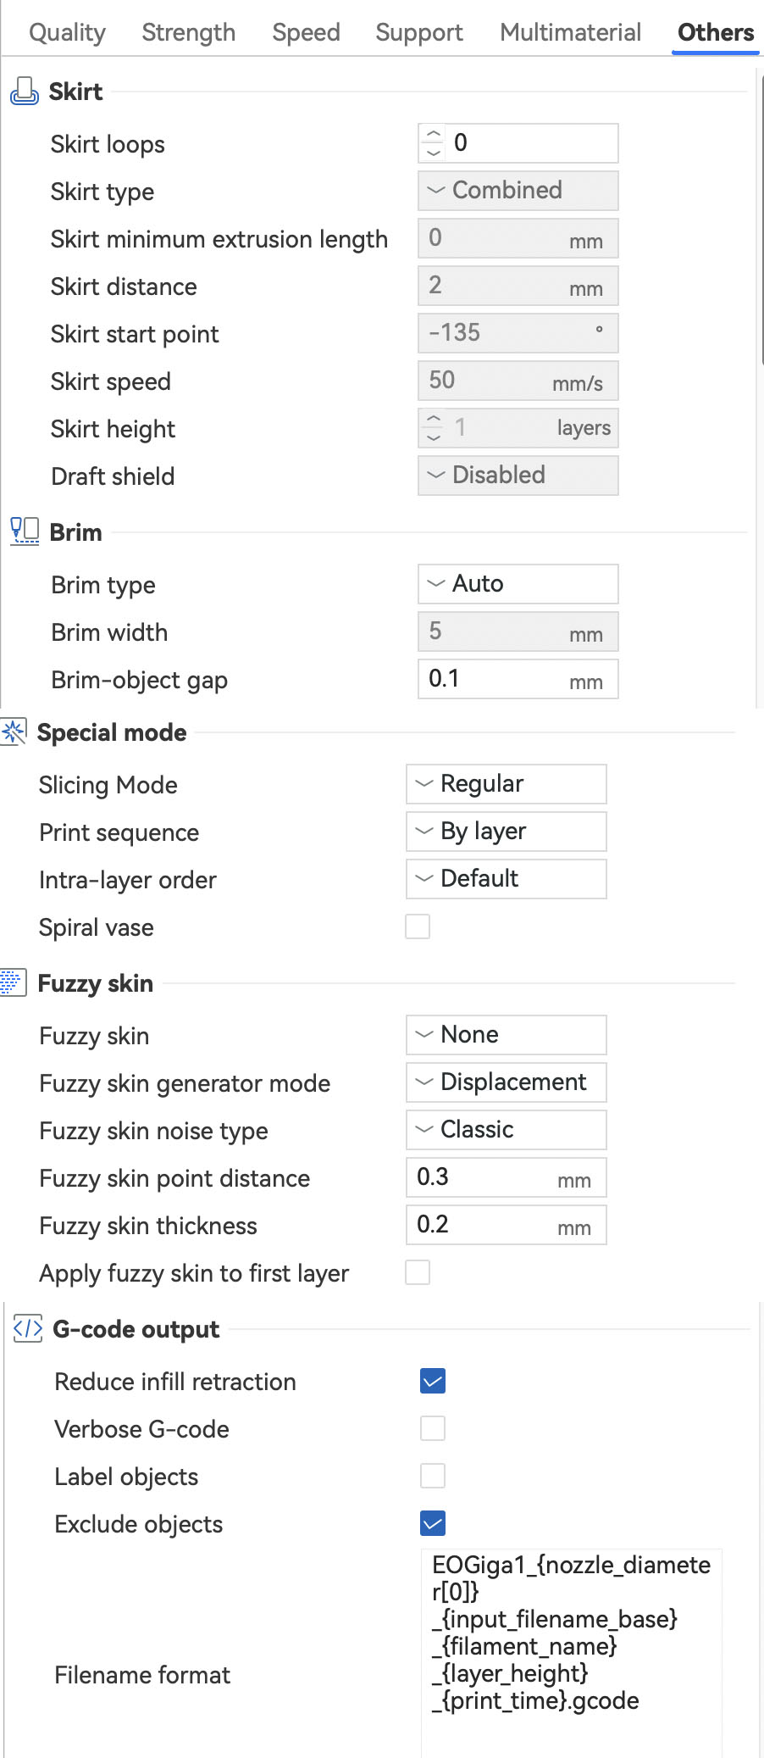This screenshot has width=764, height=1758.
Task: Click the Brim section icon
Action: click(25, 532)
